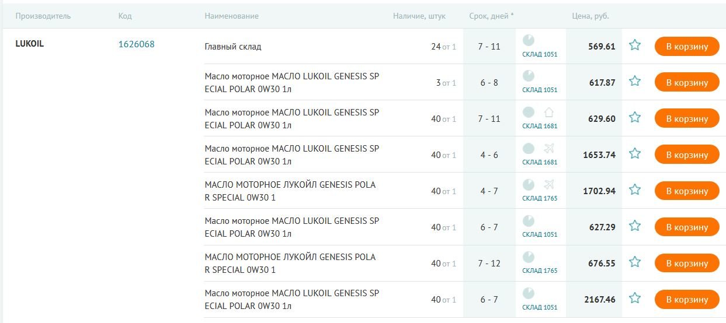Click the Наличие, штук column header
Screen dimensions: 726x323
pos(419,16)
